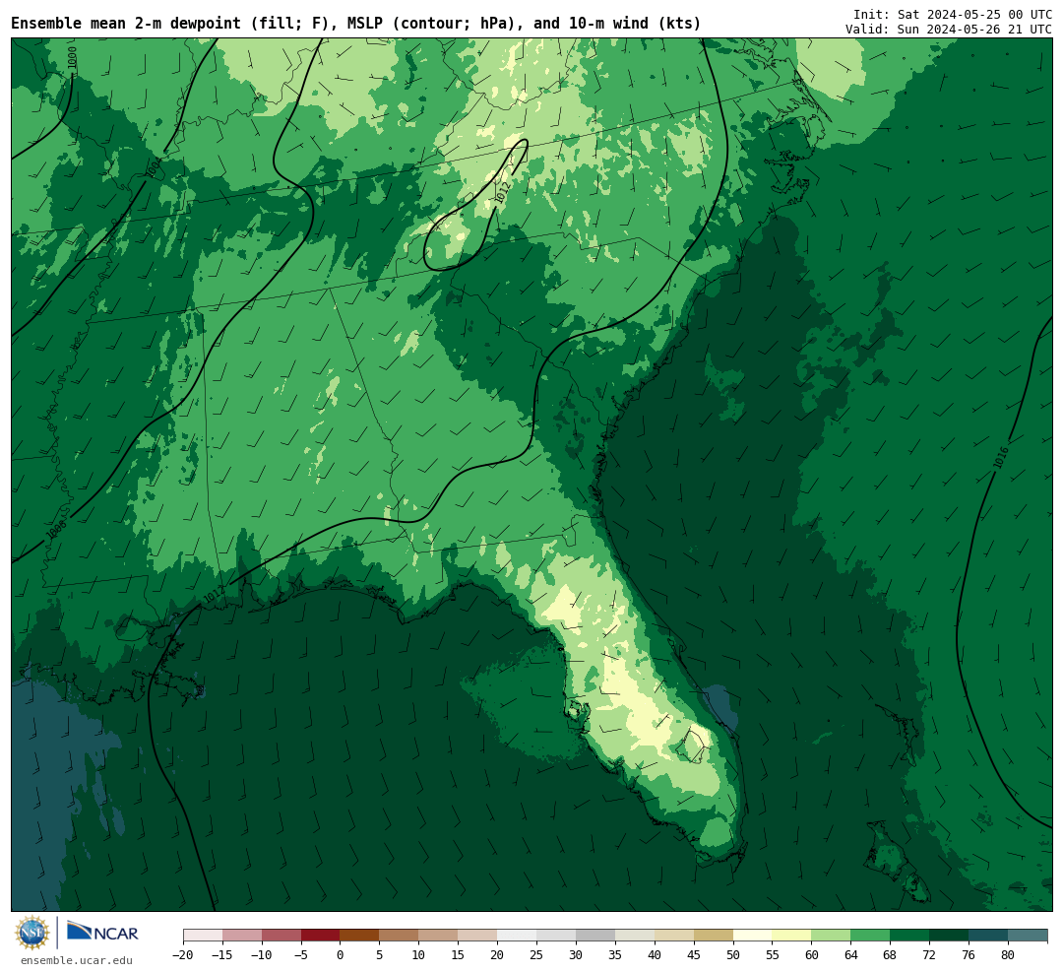Click the 64 colorbar tick label
The image size is (1063, 973).
[851, 954]
